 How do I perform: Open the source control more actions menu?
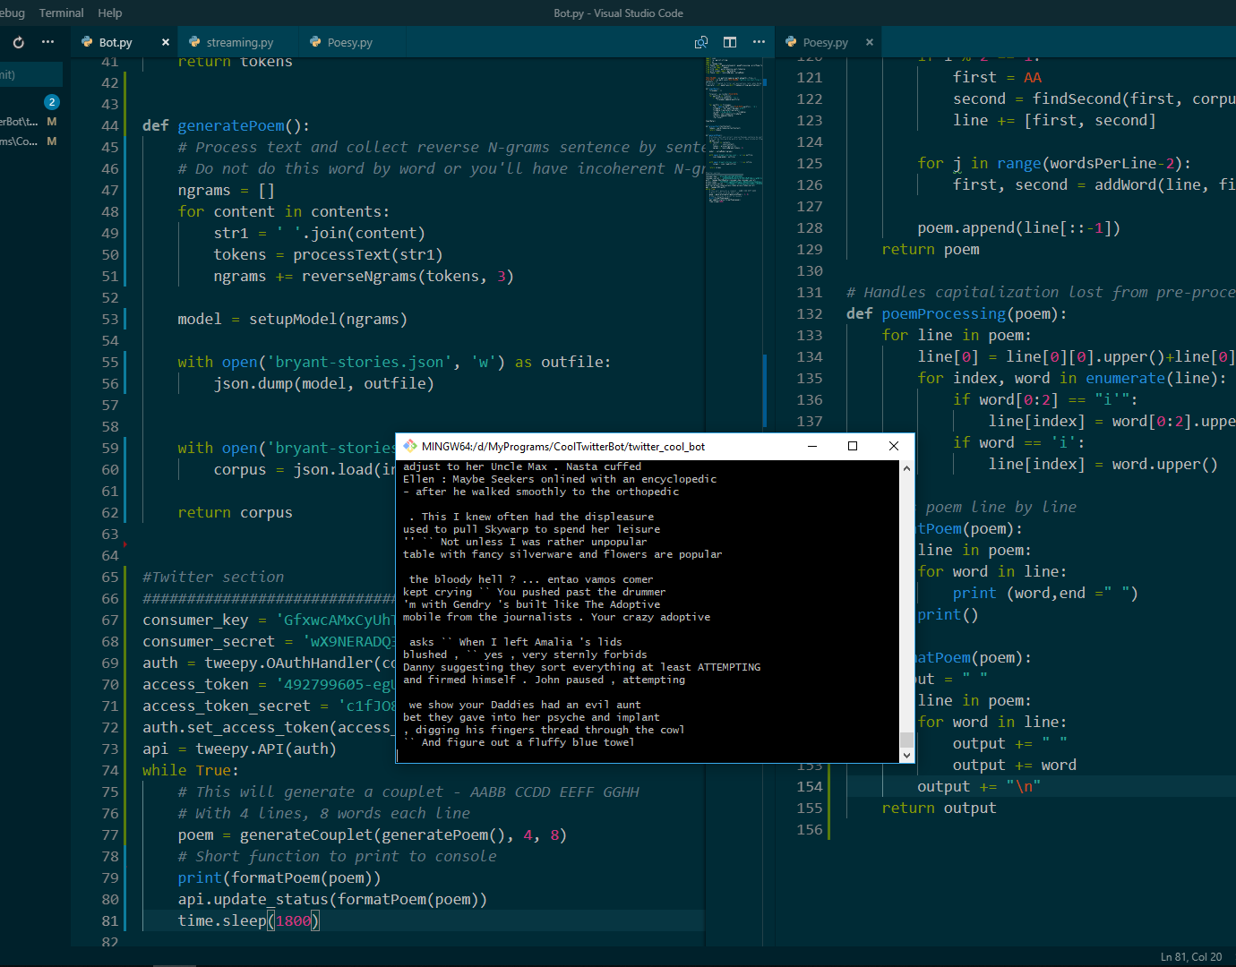tap(48, 42)
